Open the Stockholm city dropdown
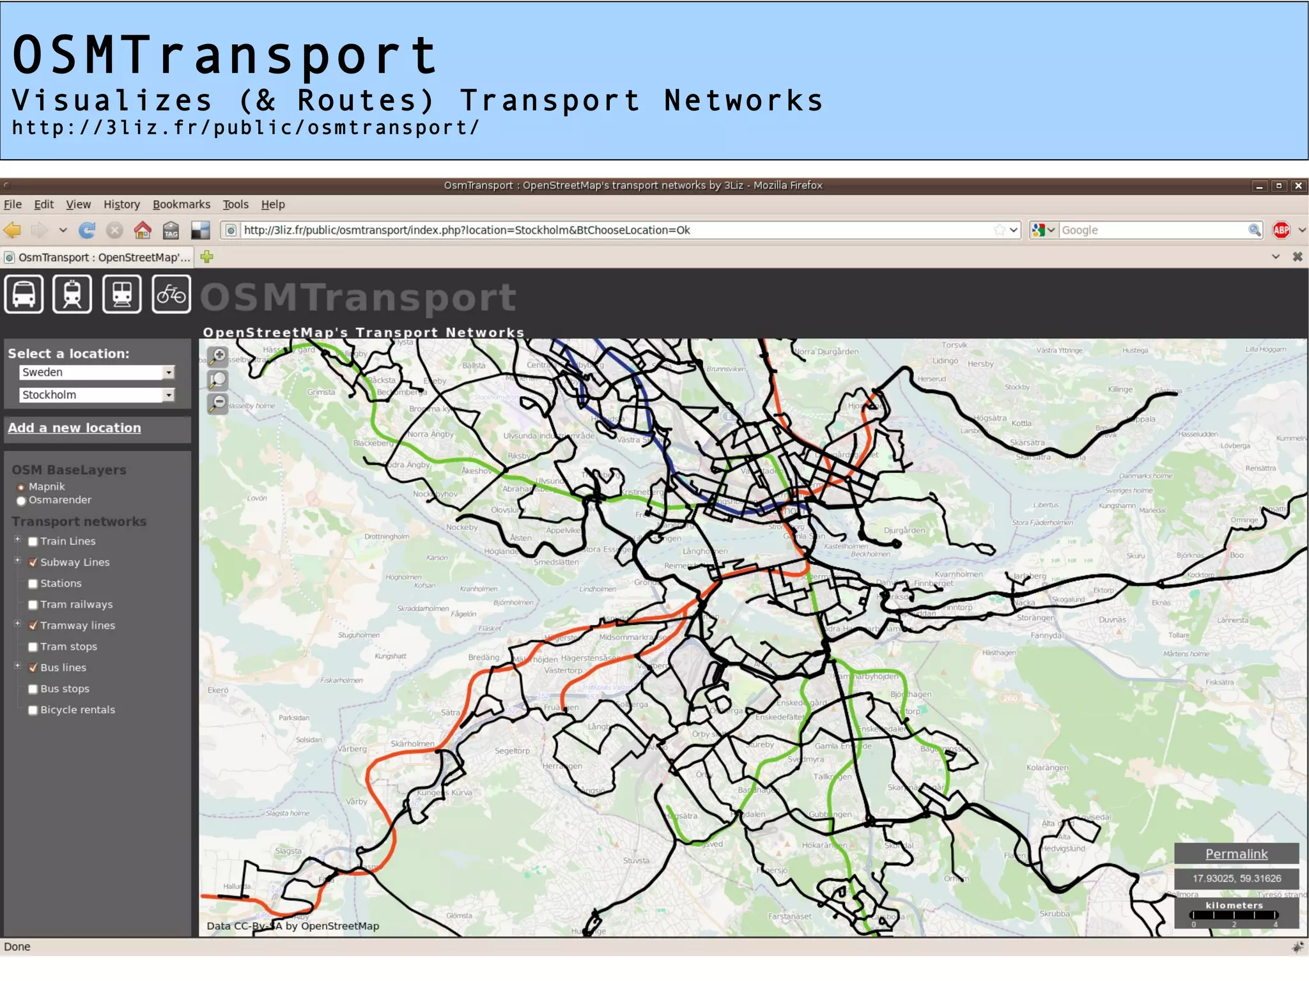The height and width of the screenshot is (981, 1309). (97, 395)
